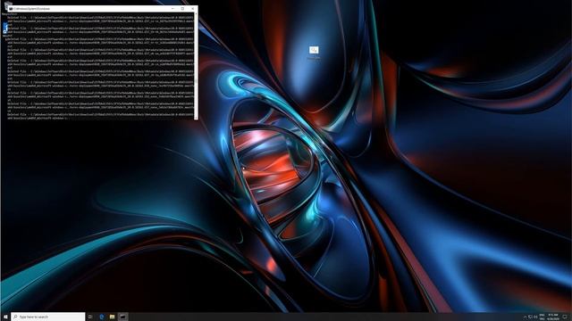The height and width of the screenshot is (321, 572).
Task: Maximize the command prompt window
Action: coord(182,8)
